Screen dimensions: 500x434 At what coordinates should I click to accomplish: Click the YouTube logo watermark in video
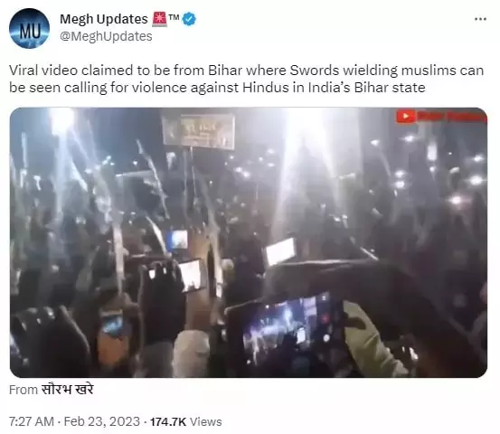pyautogui.click(x=406, y=117)
